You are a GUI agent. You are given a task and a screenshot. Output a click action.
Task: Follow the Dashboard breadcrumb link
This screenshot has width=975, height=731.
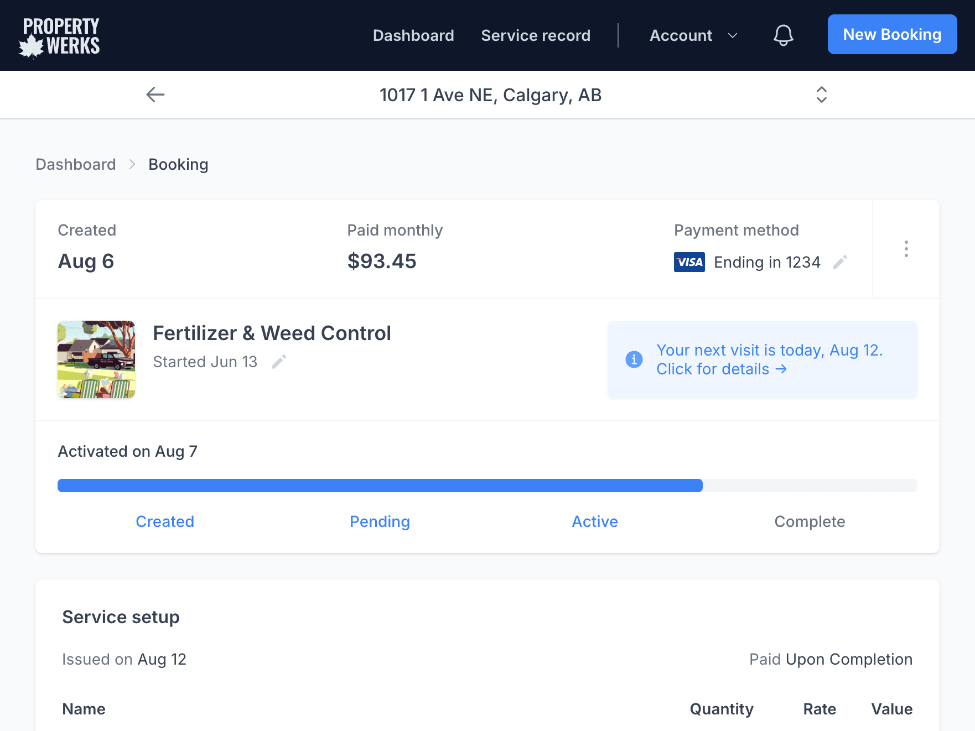76,164
